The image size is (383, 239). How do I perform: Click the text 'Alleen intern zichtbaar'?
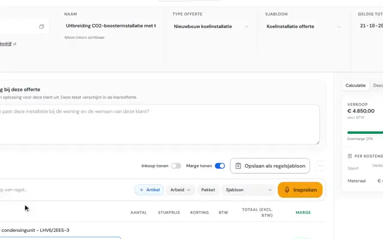point(84,37)
